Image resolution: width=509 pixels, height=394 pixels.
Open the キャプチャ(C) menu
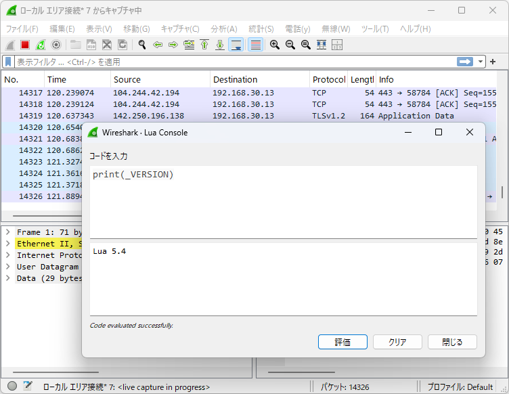click(180, 29)
